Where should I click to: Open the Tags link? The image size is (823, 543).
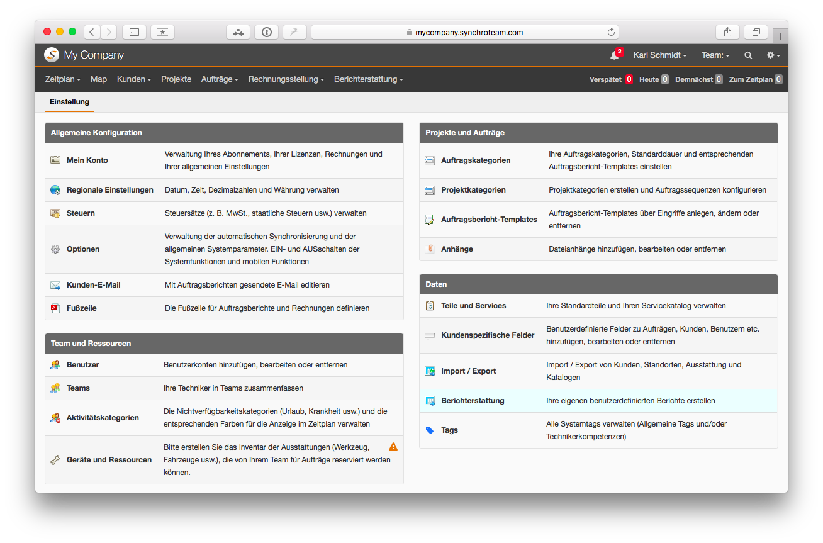pyautogui.click(x=449, y=430)
